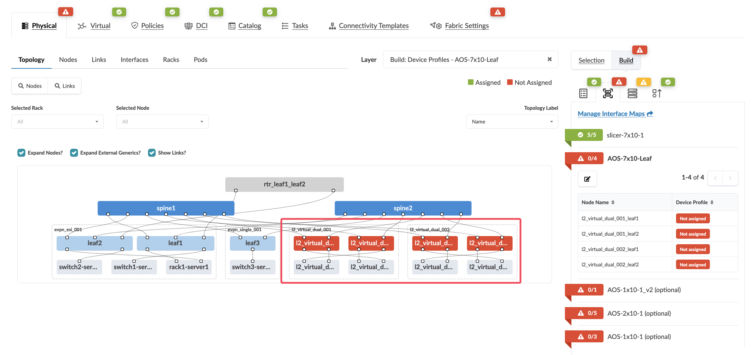Open the edit interface map assignments icon
The width and height of the screenshot is (754, 355).
point(587,179)
